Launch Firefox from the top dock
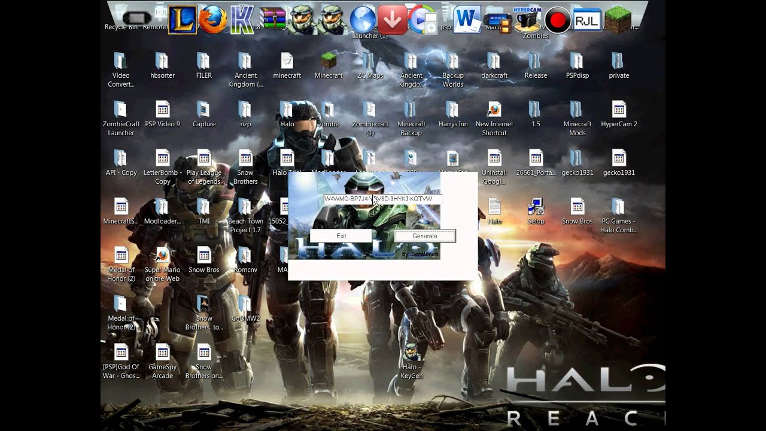Viewport: 766px width, 431px height. pos(213,19)
